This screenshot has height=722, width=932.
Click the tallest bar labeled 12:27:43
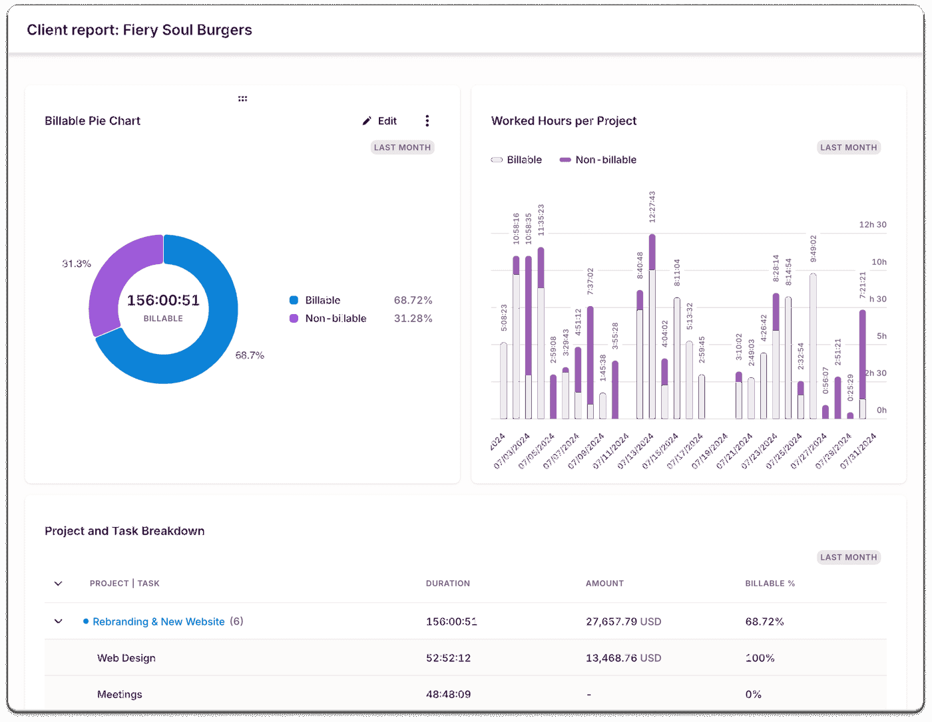click(652, 333)
